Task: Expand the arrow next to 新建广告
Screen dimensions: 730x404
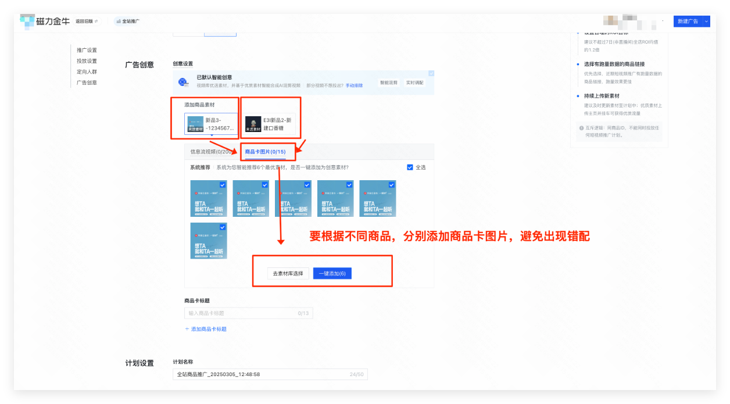Action: tap(707, 21)
